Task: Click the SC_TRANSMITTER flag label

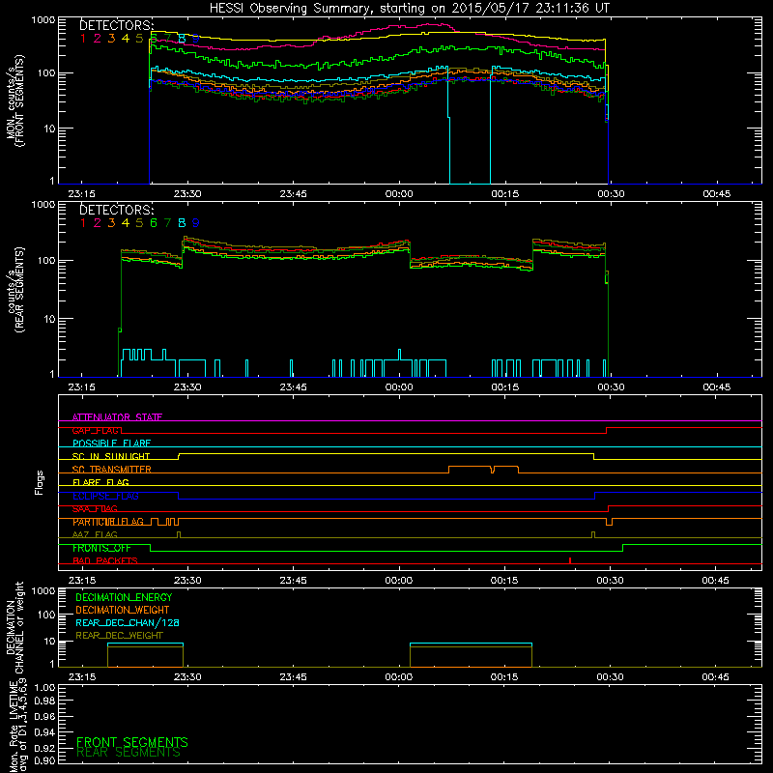Action: pyautogui.click(x=112, y=470)
